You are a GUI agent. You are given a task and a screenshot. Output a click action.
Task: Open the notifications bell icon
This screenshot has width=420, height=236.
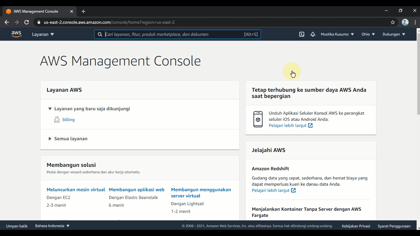click(x=313, y=34)
